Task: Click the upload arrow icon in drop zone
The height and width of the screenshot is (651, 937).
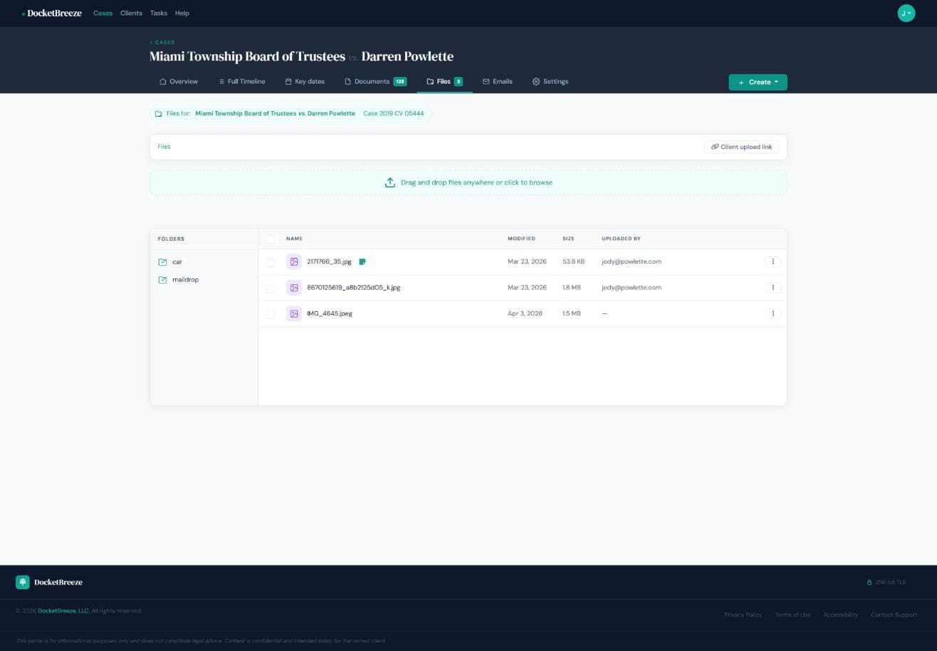Action: [x=390, y=182]
